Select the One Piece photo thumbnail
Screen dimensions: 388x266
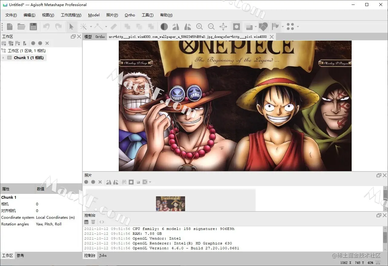[x=171, y=204]
